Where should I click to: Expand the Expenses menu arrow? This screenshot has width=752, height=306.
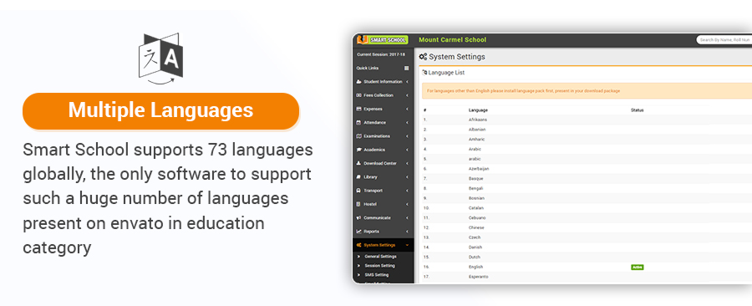click(x=407, y=109)
